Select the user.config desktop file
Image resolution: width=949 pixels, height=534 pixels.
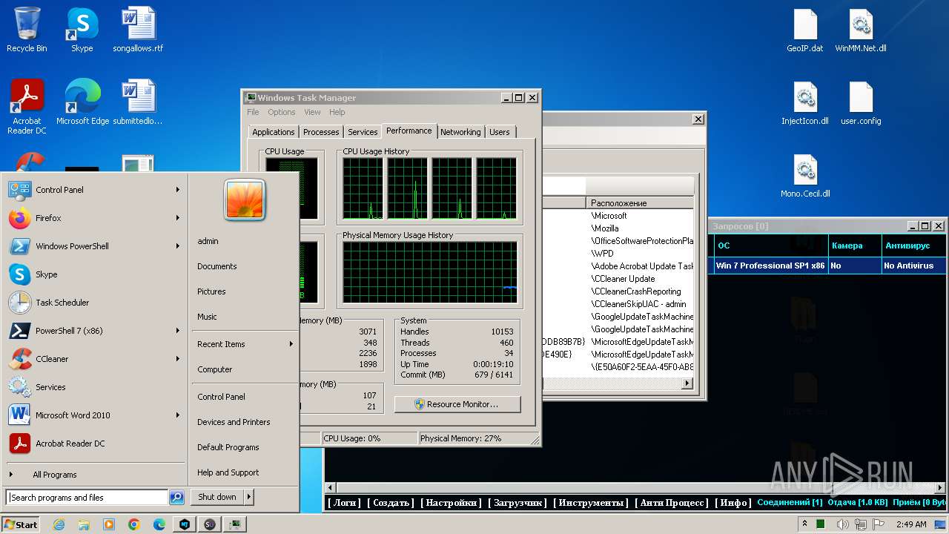861,102
